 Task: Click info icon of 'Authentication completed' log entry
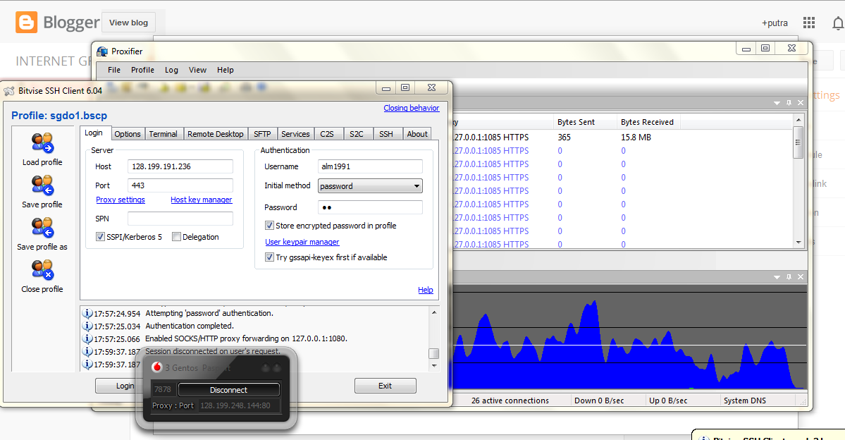coord(87,326)
